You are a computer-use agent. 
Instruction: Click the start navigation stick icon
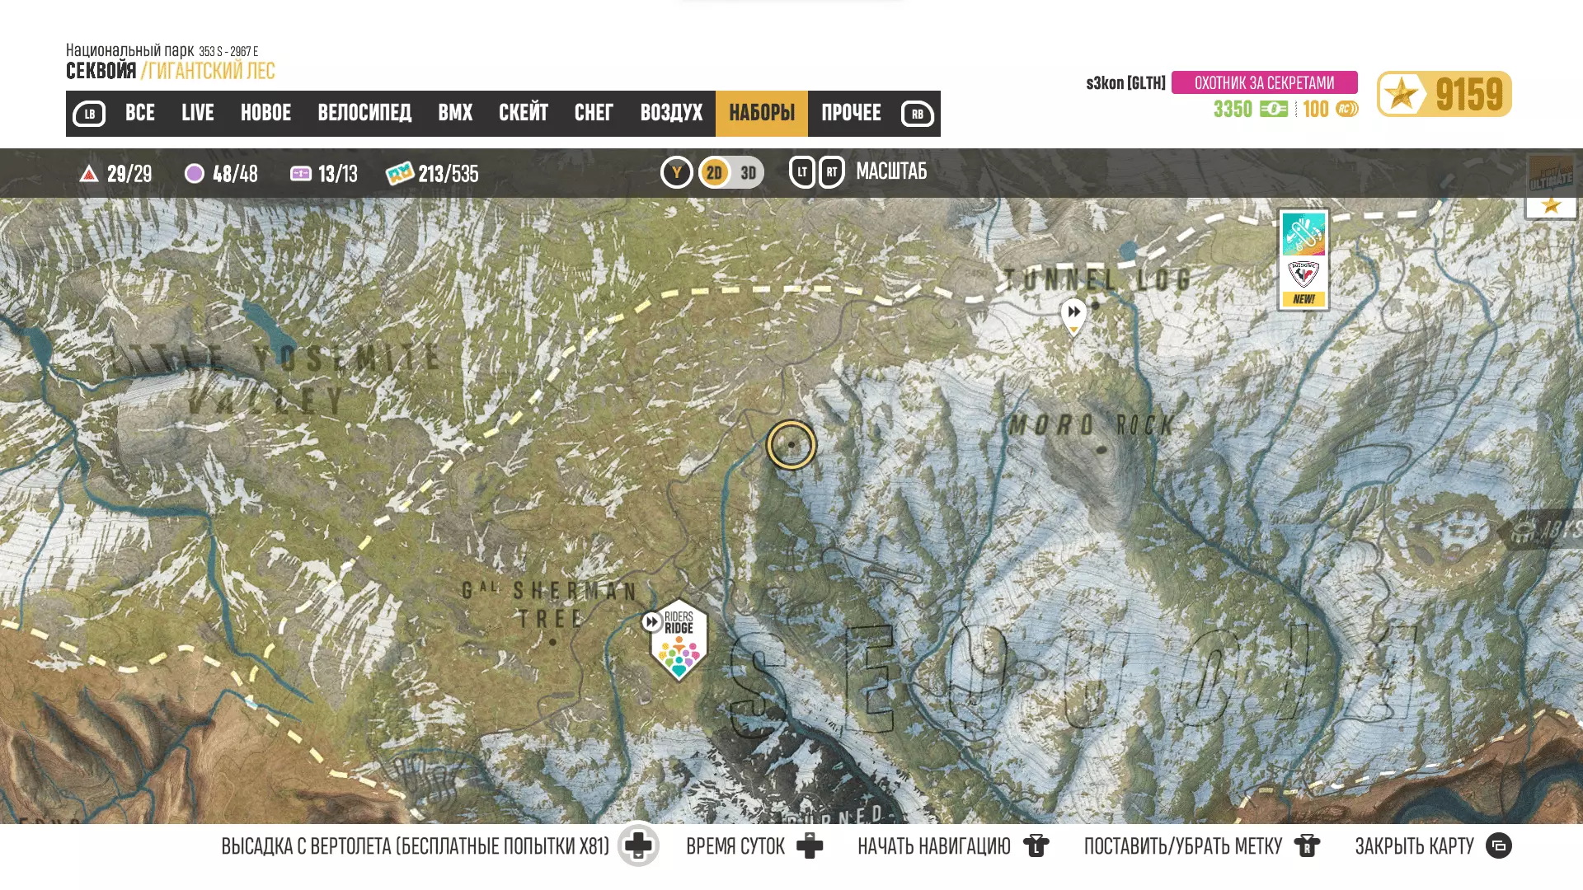[x=1036, y=846]
